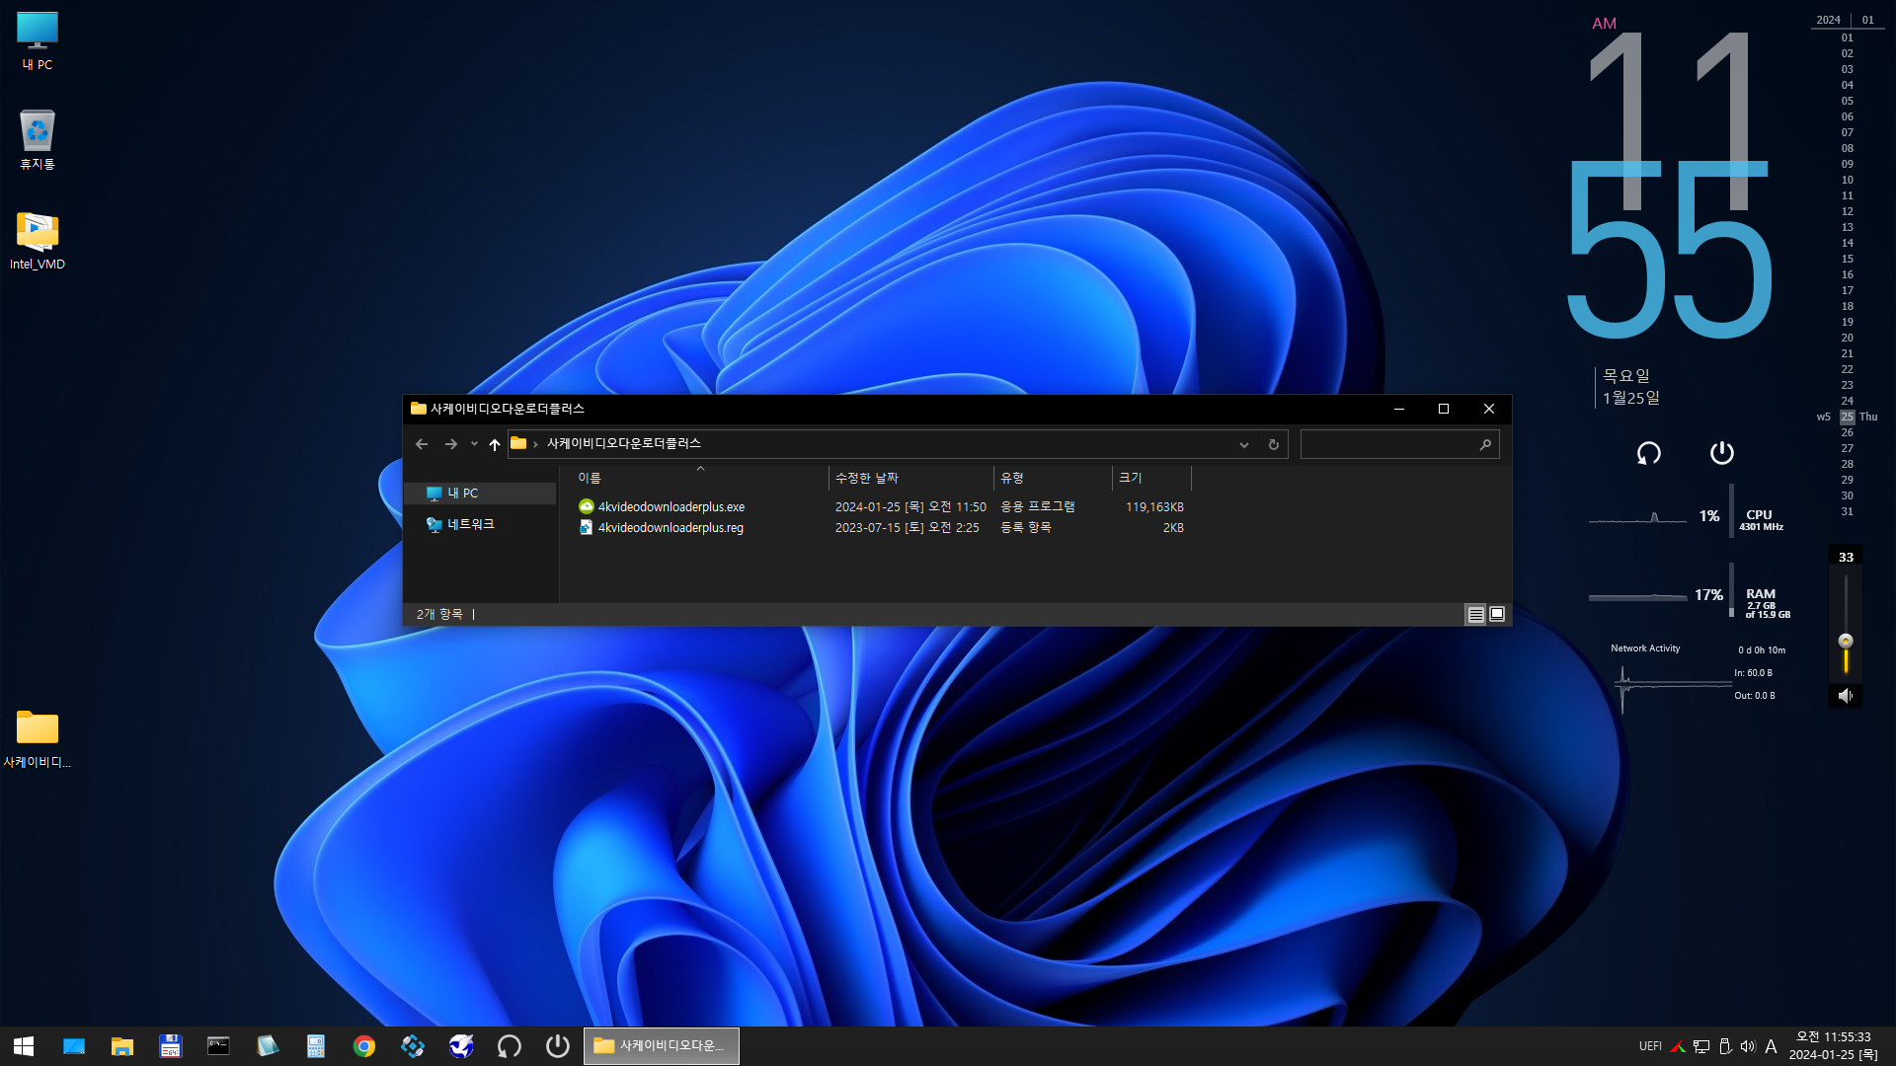The height and width of the screenshot is (1066, 1896).
Task: Go forward in Explorer navigation
Action: [451, 444]
